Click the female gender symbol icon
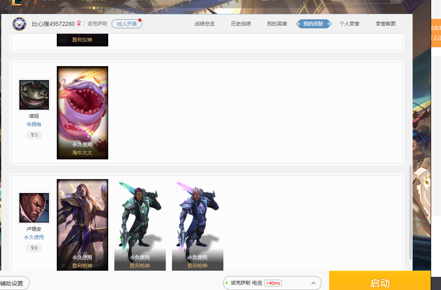The height and width of the screenshot is (290, 441). click(x=79, y=23)
